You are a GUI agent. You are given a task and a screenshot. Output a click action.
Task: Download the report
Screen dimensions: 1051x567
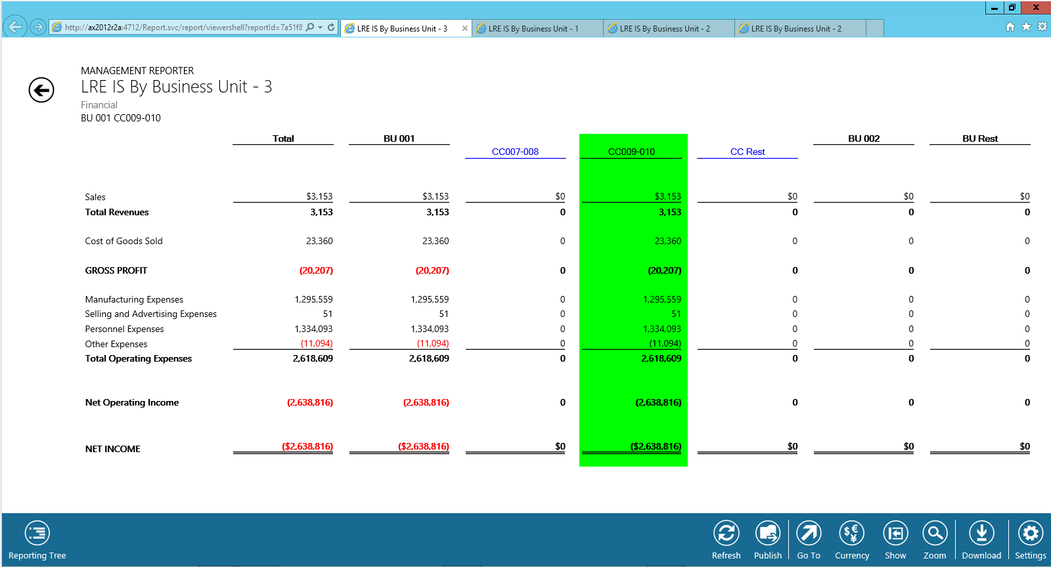[x=981, y=534]
